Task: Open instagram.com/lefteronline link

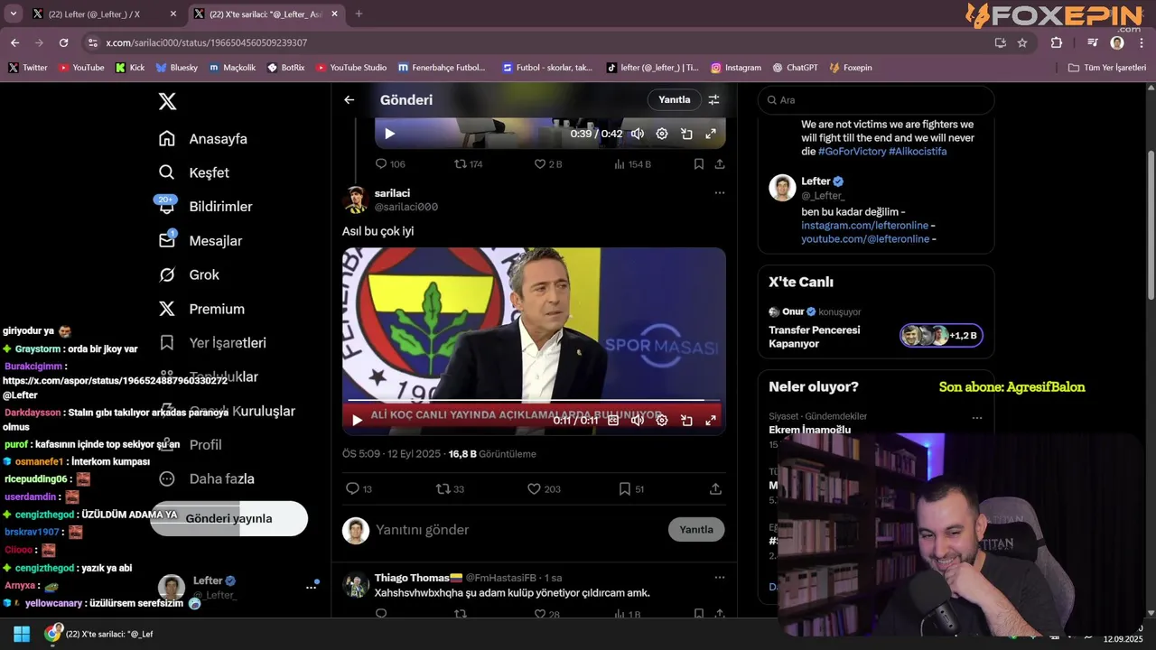Action: click(x=864, y=226)
